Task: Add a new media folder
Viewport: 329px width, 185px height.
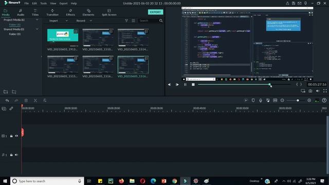Action: point(6,91)
